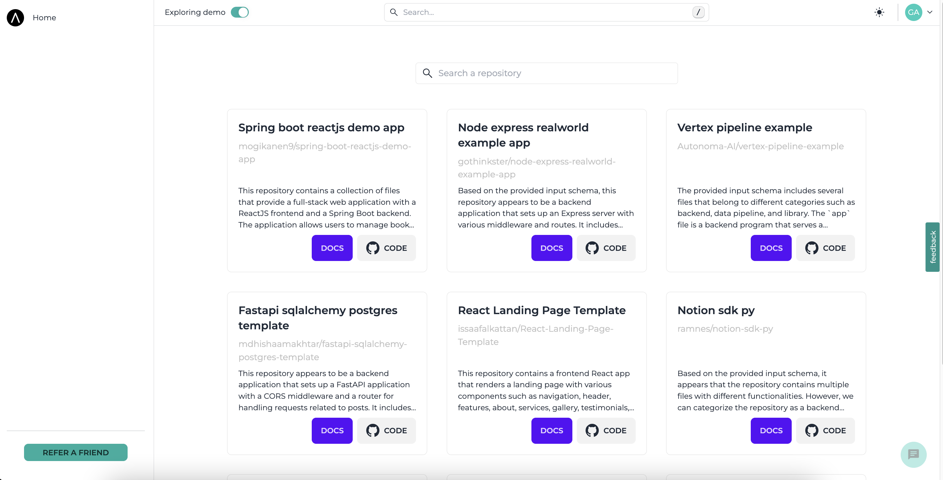Open the feedback side tab
Screen dimensions: 943x480
click(x=933, y=247)
